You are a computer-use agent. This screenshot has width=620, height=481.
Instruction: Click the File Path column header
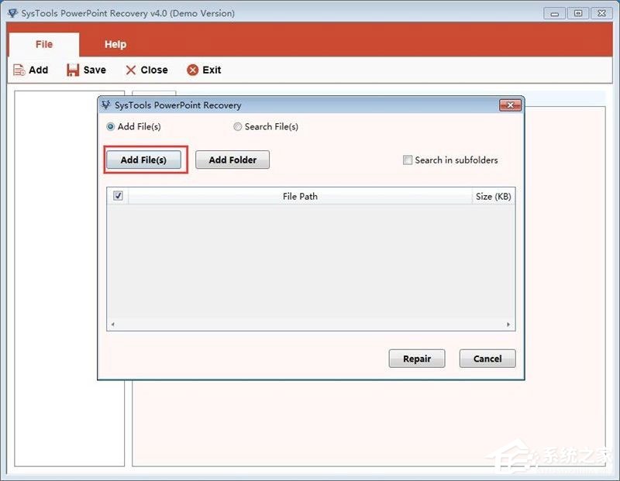coord(300,196)
